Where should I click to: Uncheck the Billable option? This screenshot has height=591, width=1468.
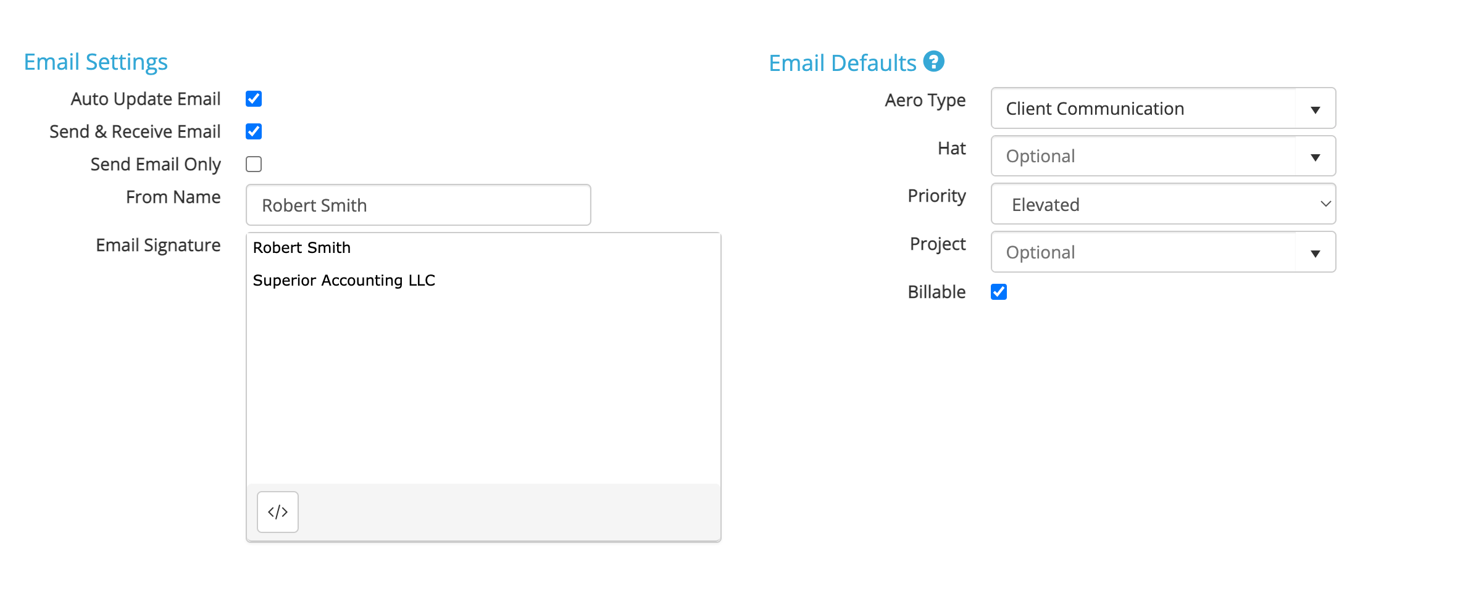point(999,292)
